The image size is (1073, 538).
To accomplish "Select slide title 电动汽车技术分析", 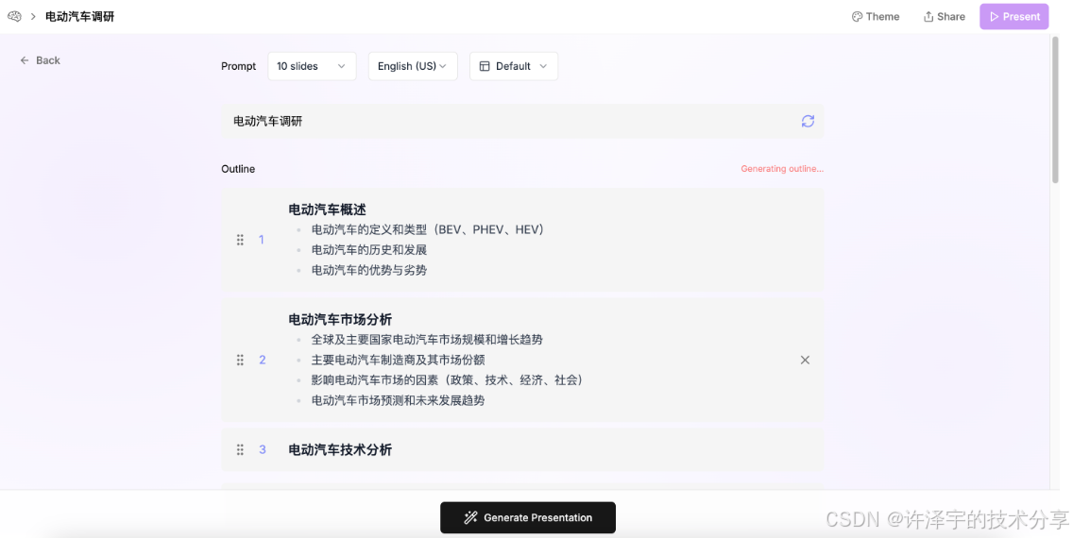I will [x=340, y=450].
